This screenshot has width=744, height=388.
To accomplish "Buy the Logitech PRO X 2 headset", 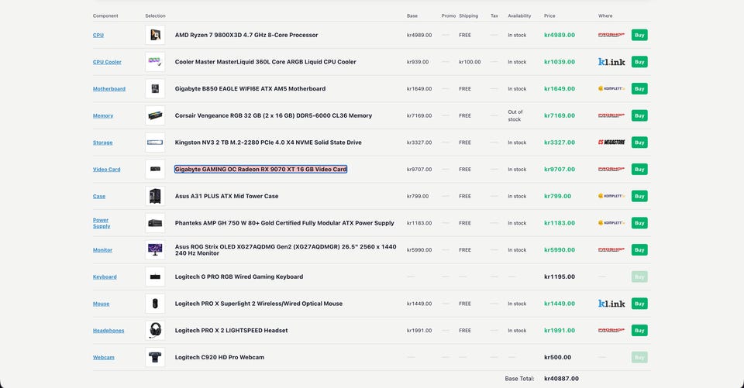I will [639, 331].
